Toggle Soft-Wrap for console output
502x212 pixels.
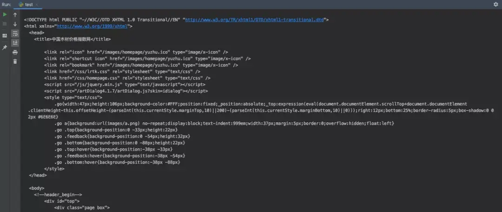[15, 33]
